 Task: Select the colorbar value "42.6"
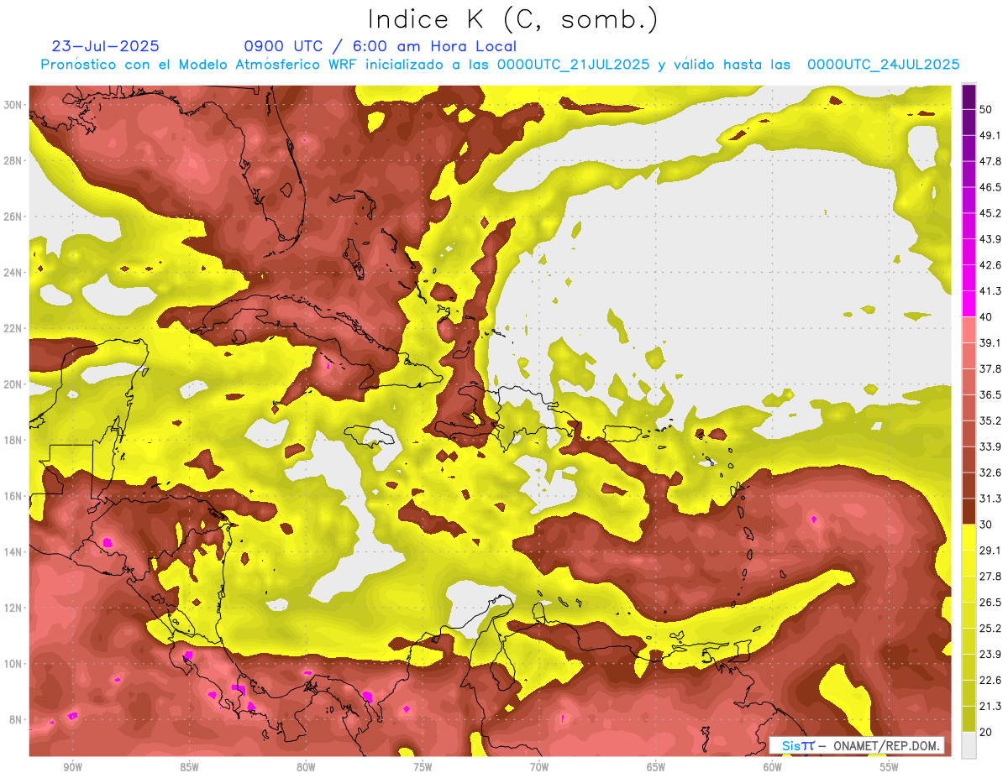[x=990, y=265]
